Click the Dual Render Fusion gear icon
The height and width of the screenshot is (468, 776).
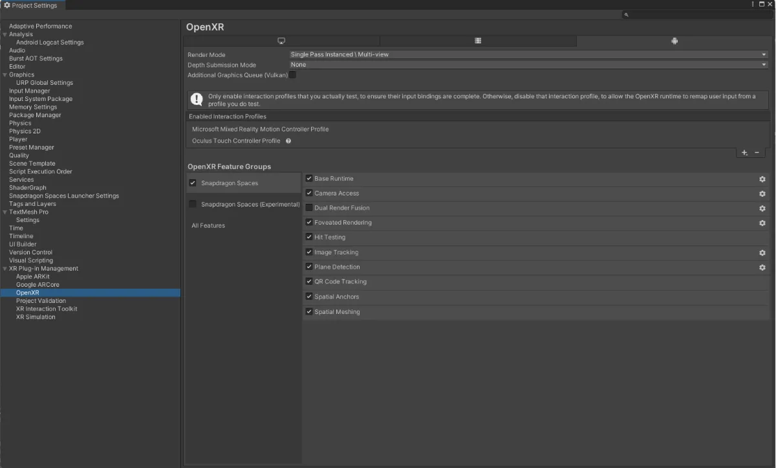tap(762, 208)
